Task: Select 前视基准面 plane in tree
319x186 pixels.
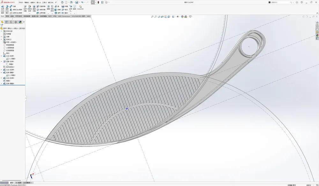Action: (9, 45)
